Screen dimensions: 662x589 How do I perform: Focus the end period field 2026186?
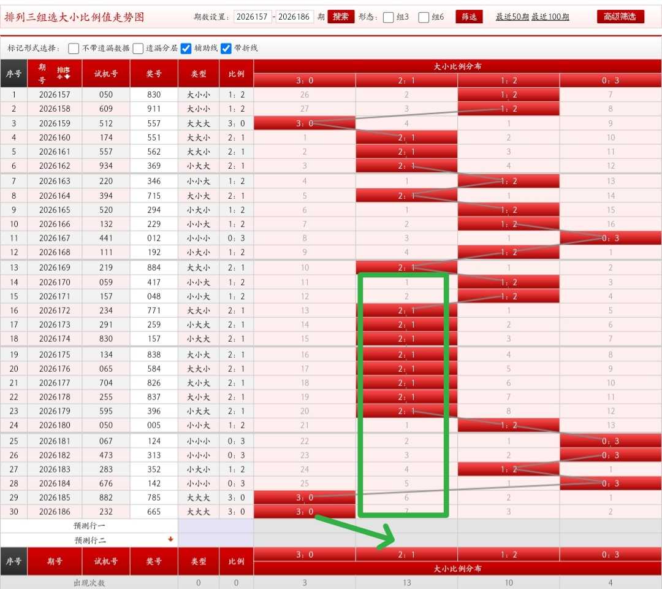(294, 17)
